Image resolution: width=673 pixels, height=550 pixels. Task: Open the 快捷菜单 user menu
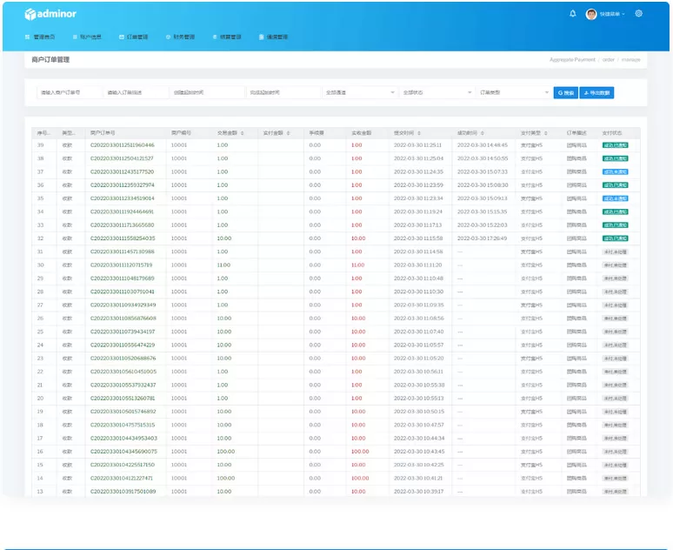click(612, 14)
